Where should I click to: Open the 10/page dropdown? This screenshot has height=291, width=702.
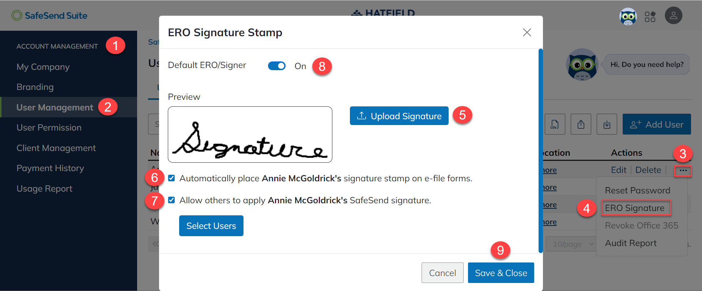570,244
